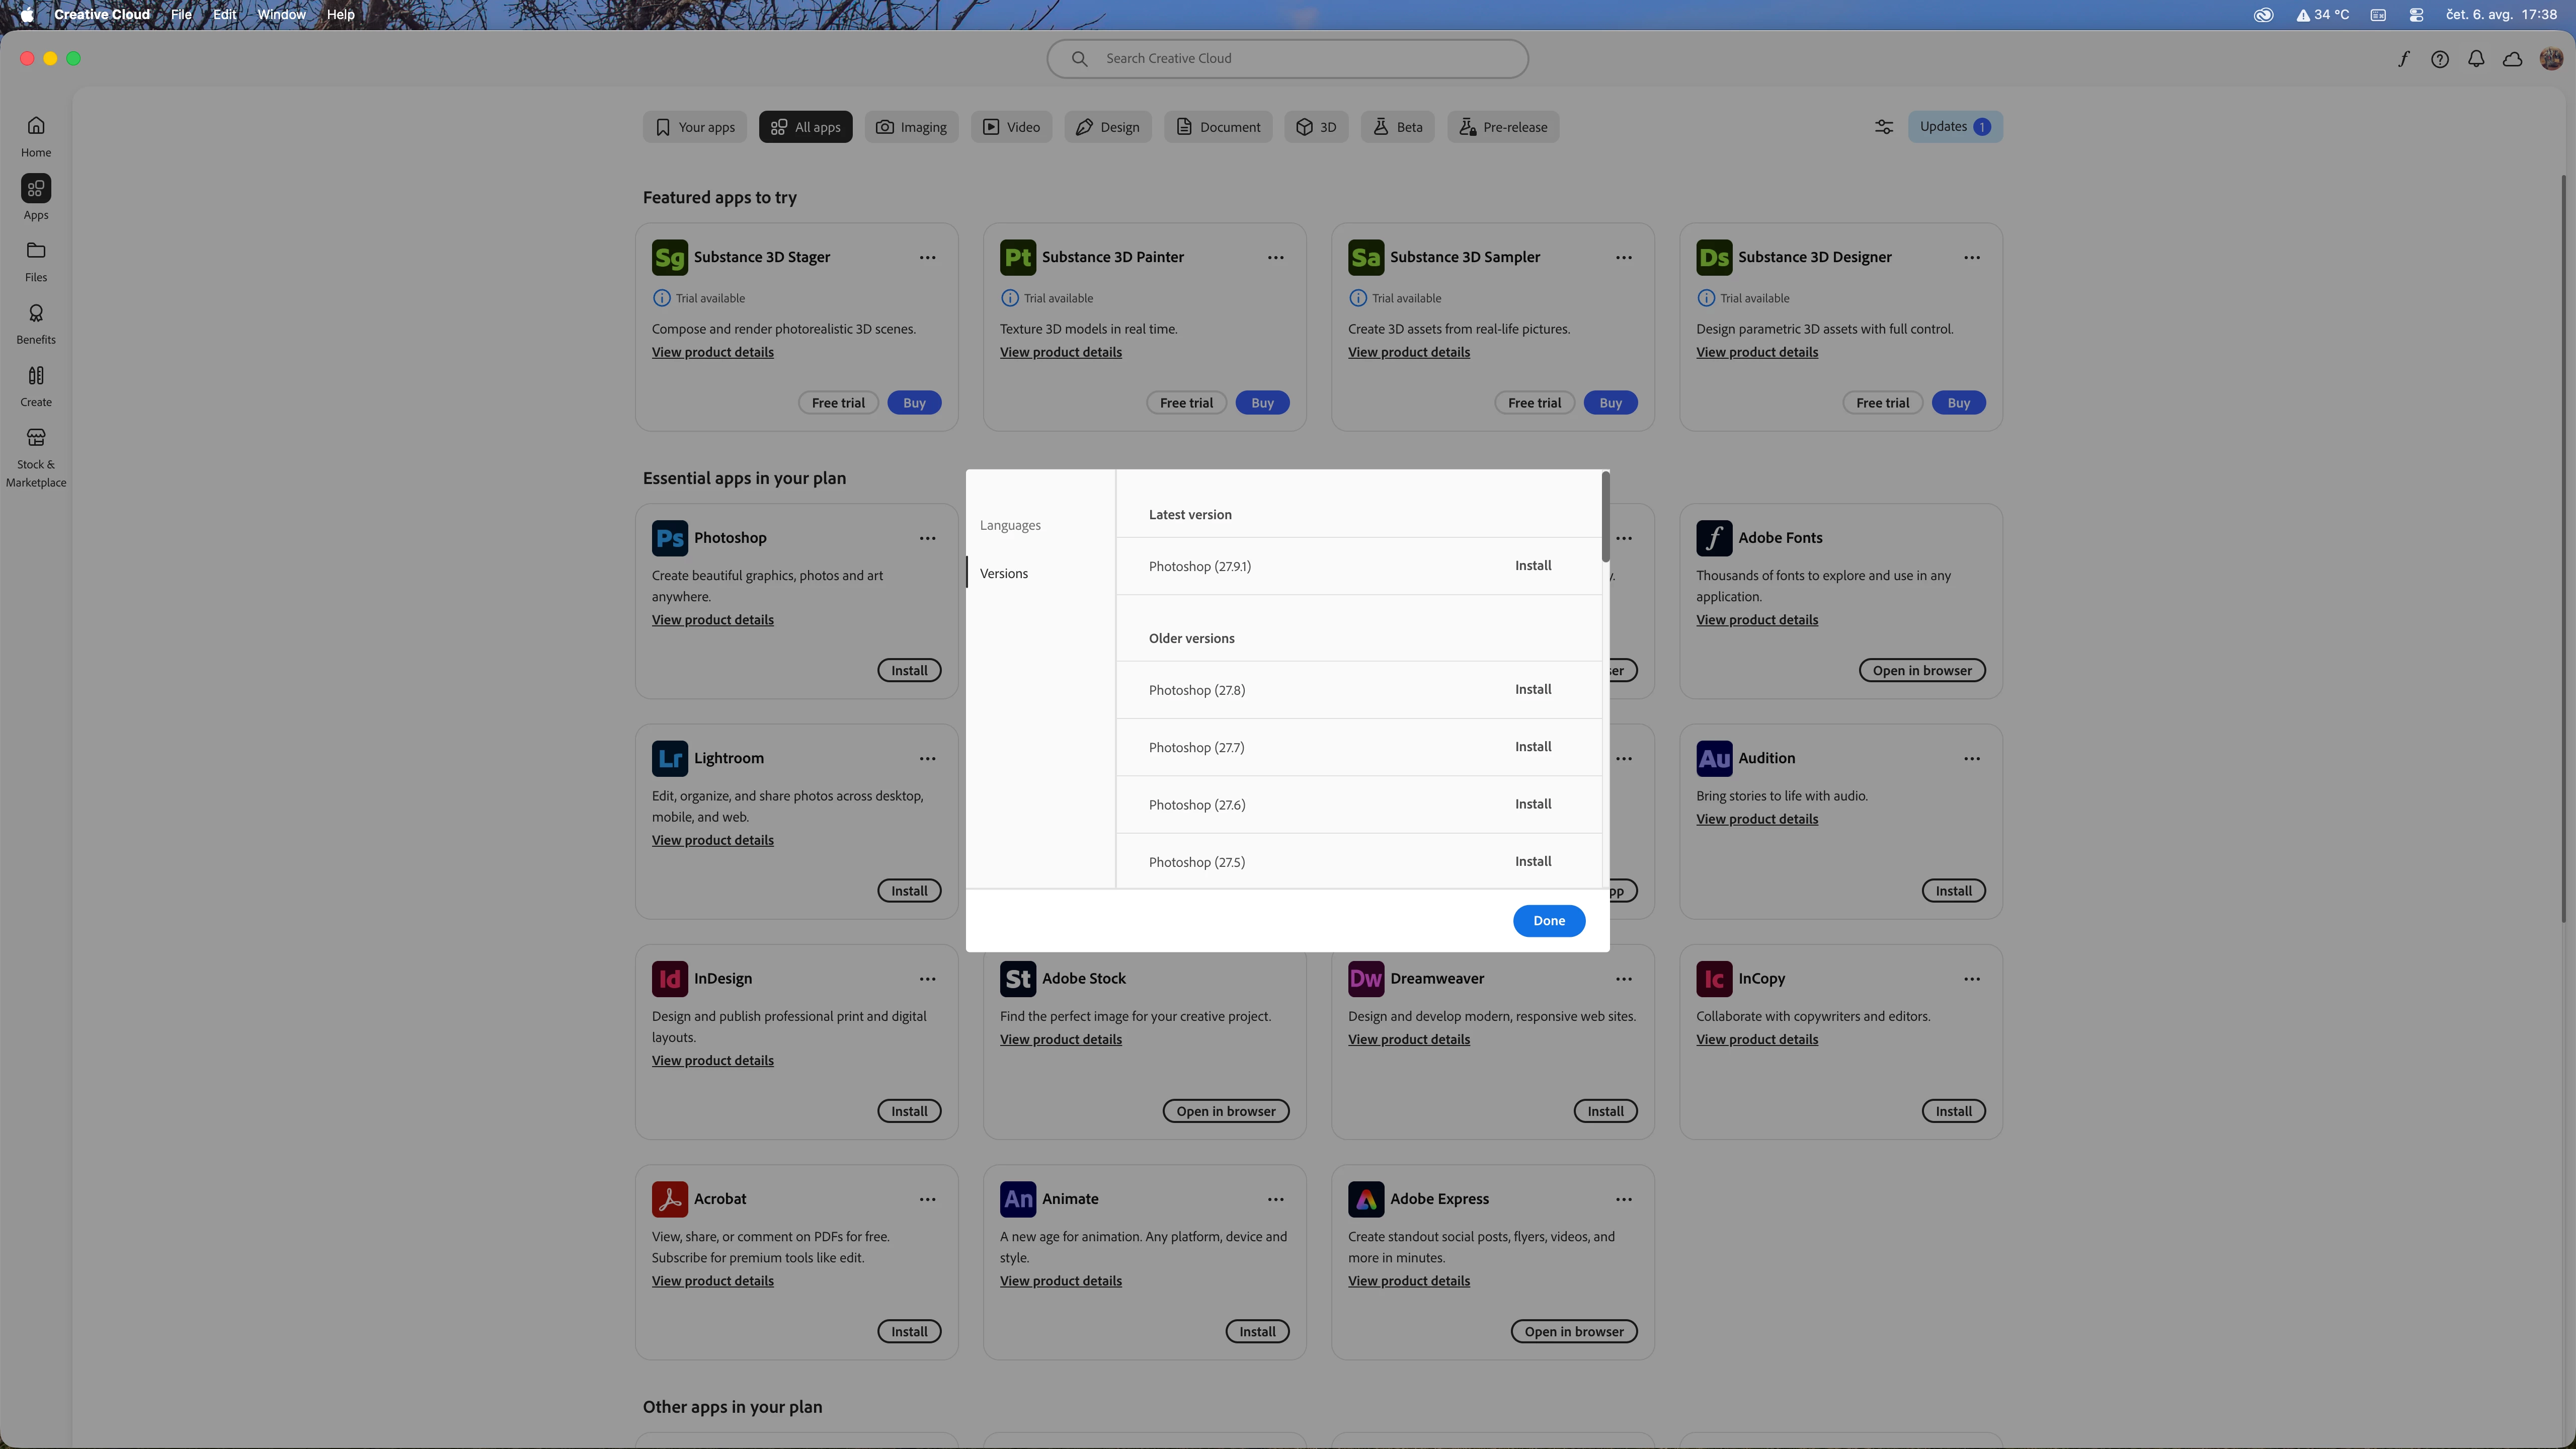This screenshot has height=1449, width=2576.
Task: Open the fonts icon in the top bar
Action: pyautogui.click(x=2403, y=59)
